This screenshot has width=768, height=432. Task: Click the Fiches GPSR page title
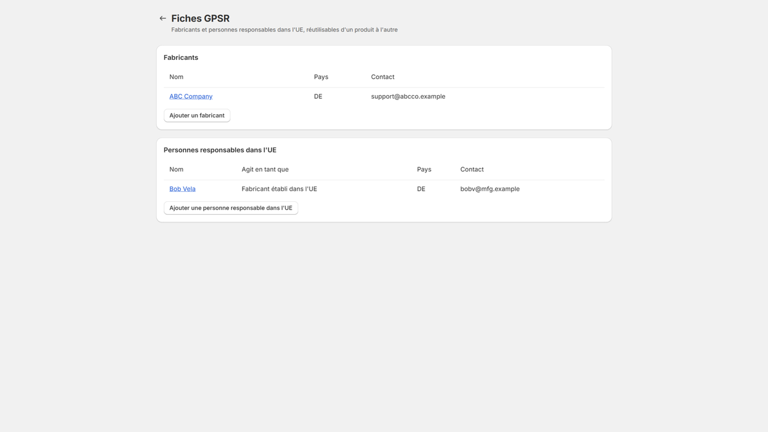(x=200, y=19)
